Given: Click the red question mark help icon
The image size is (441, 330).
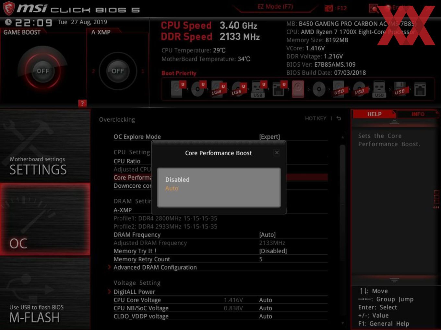Looking at the screenshot, I should [x=82, y=104].
